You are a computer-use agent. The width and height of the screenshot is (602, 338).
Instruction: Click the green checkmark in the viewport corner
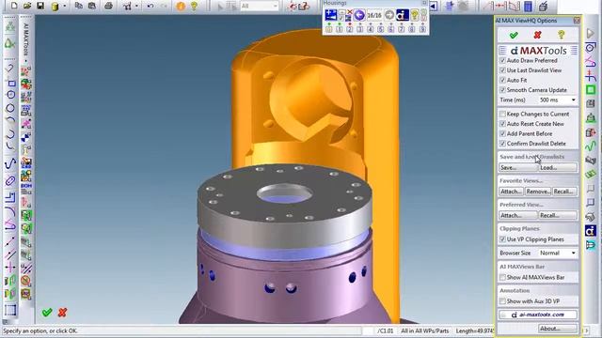pyautogui.click(x=47, y=313)
